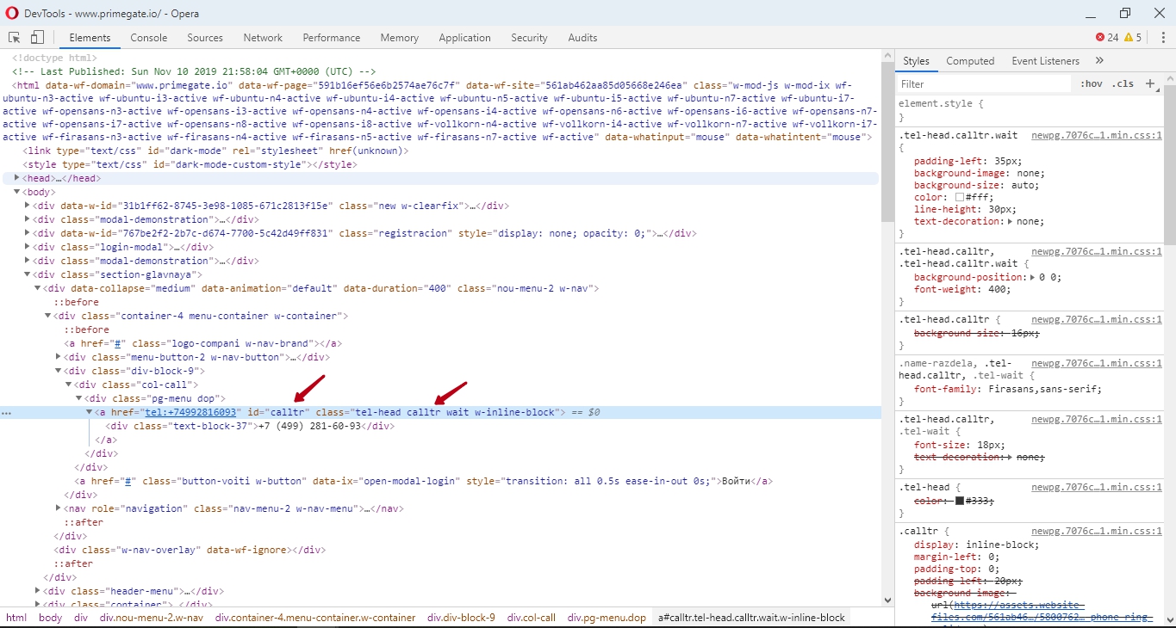Image resolution: width=1176 pixels, height=628 pixels.
Task: Click the #fff color swatch
Action: pyautogui.click(x=960, y=198)
